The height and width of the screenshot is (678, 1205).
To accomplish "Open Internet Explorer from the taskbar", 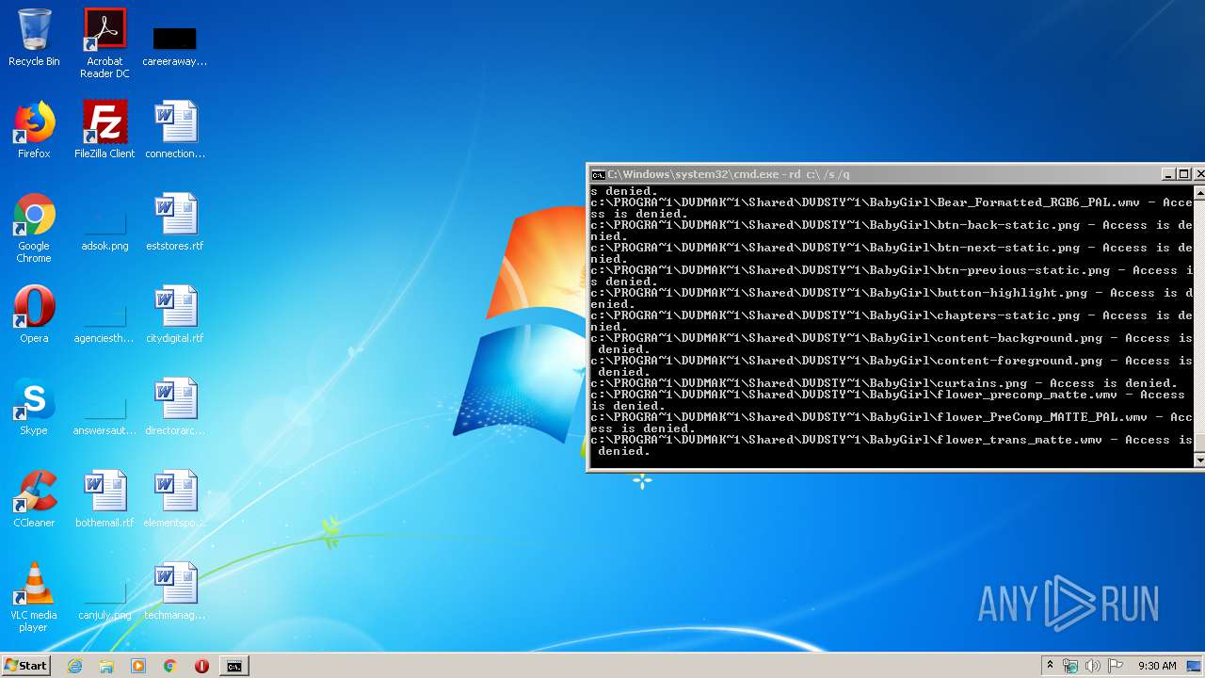I will pyautogui.click(x=74, y=666).
